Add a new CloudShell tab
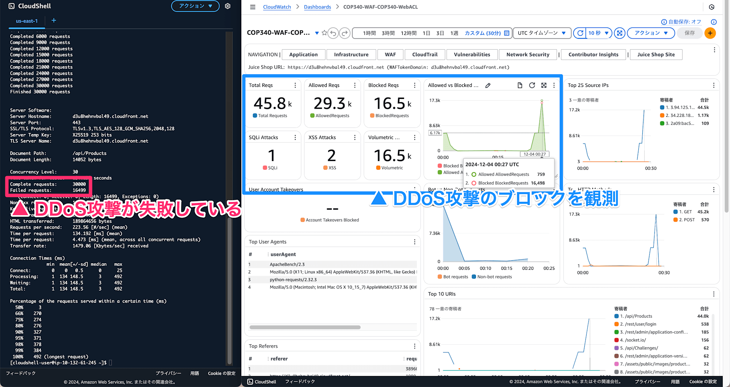This screenshot has width=730, height=387. pyautogui.click(x=54, y=20)
